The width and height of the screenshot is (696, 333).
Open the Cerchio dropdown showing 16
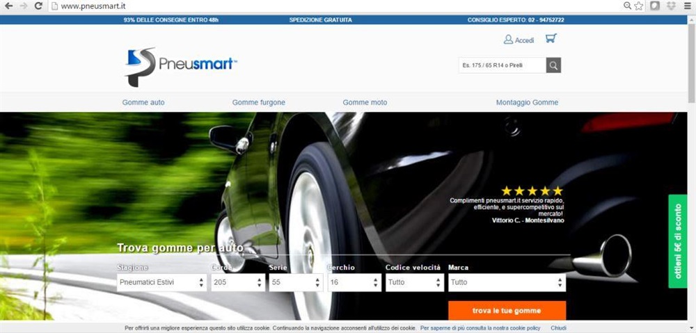pyautogui.click(x=354, y=282)
